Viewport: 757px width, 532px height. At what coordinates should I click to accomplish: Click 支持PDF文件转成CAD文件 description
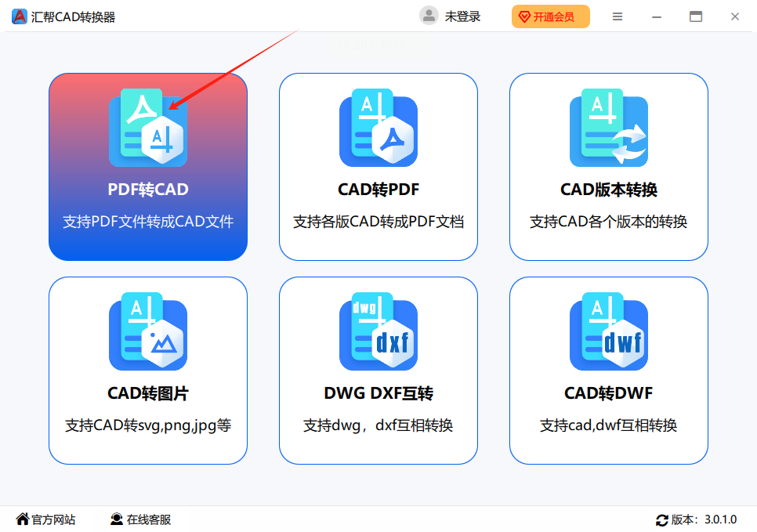click(148, 222)
